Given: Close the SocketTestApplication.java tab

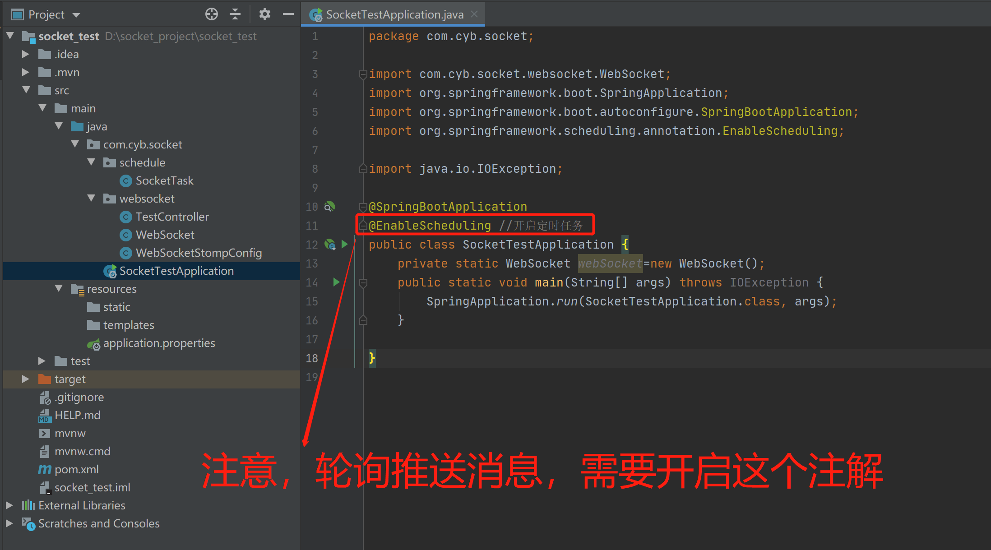Looking at the screenshot, I should tap(474, 14).
